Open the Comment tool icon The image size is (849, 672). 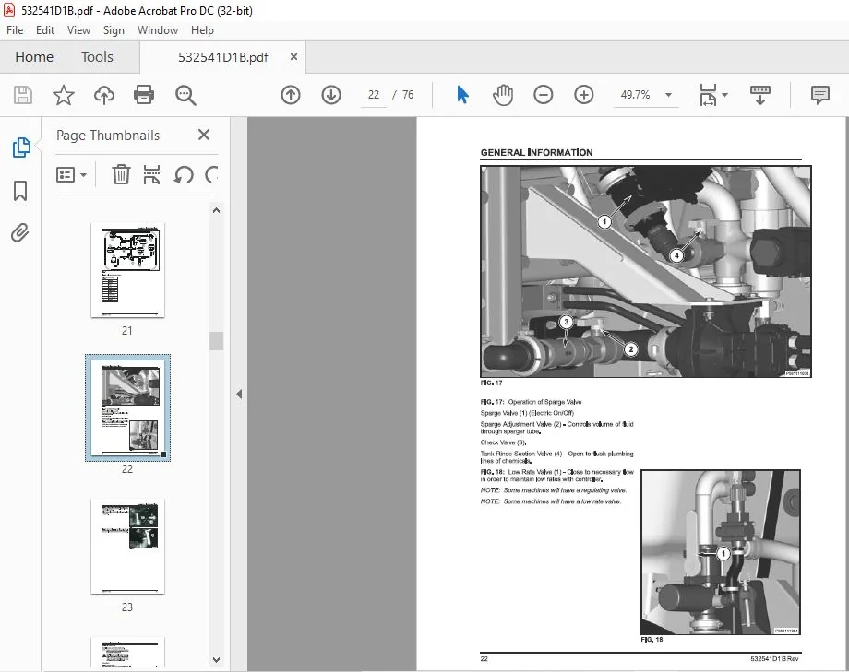tap(820, 95)
